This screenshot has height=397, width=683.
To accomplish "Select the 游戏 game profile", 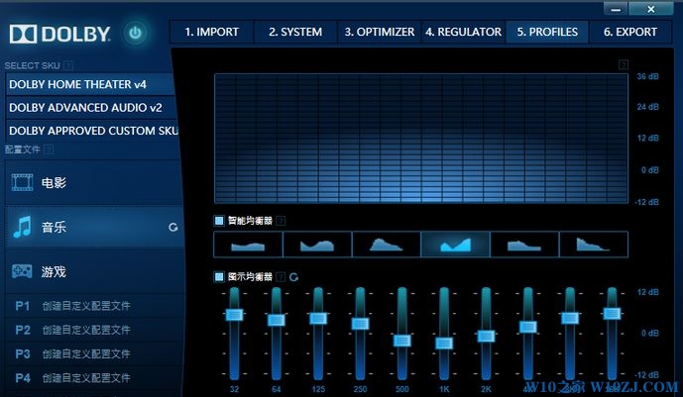I will pos(94,272).
